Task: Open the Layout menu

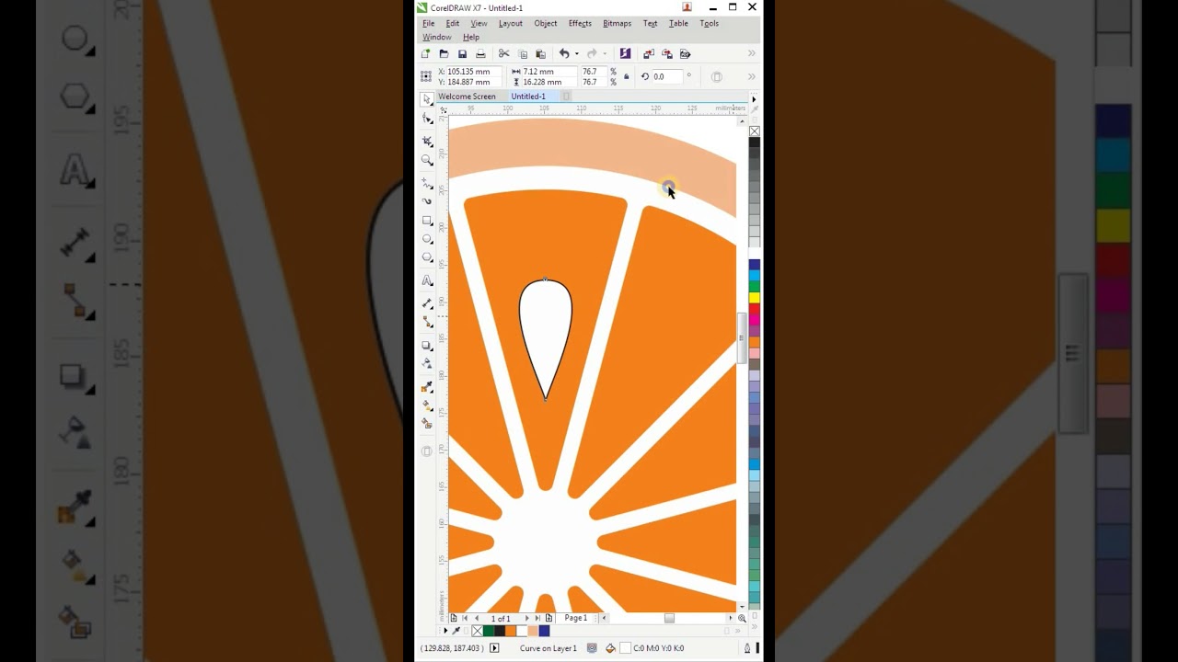Action: point(511,24)
